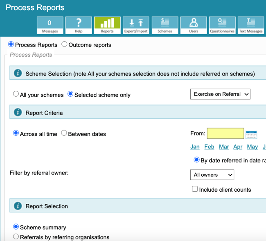Open the Export/Import icon
This screenshot has width=266, height=241.
136,25
